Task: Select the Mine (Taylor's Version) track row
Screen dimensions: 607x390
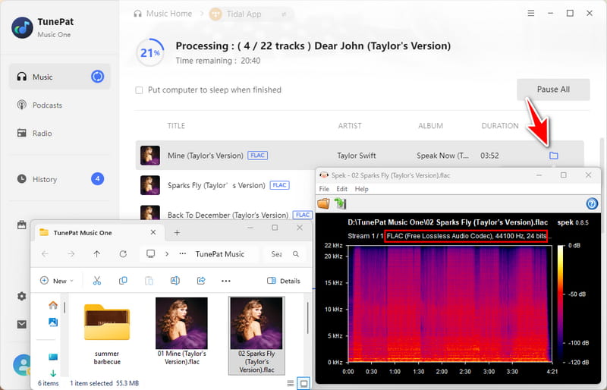Action: [x=359, y=156]
